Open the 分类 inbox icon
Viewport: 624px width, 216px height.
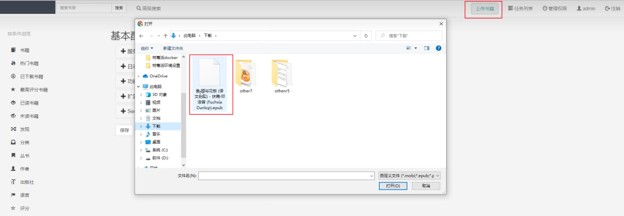pos(13,143)
